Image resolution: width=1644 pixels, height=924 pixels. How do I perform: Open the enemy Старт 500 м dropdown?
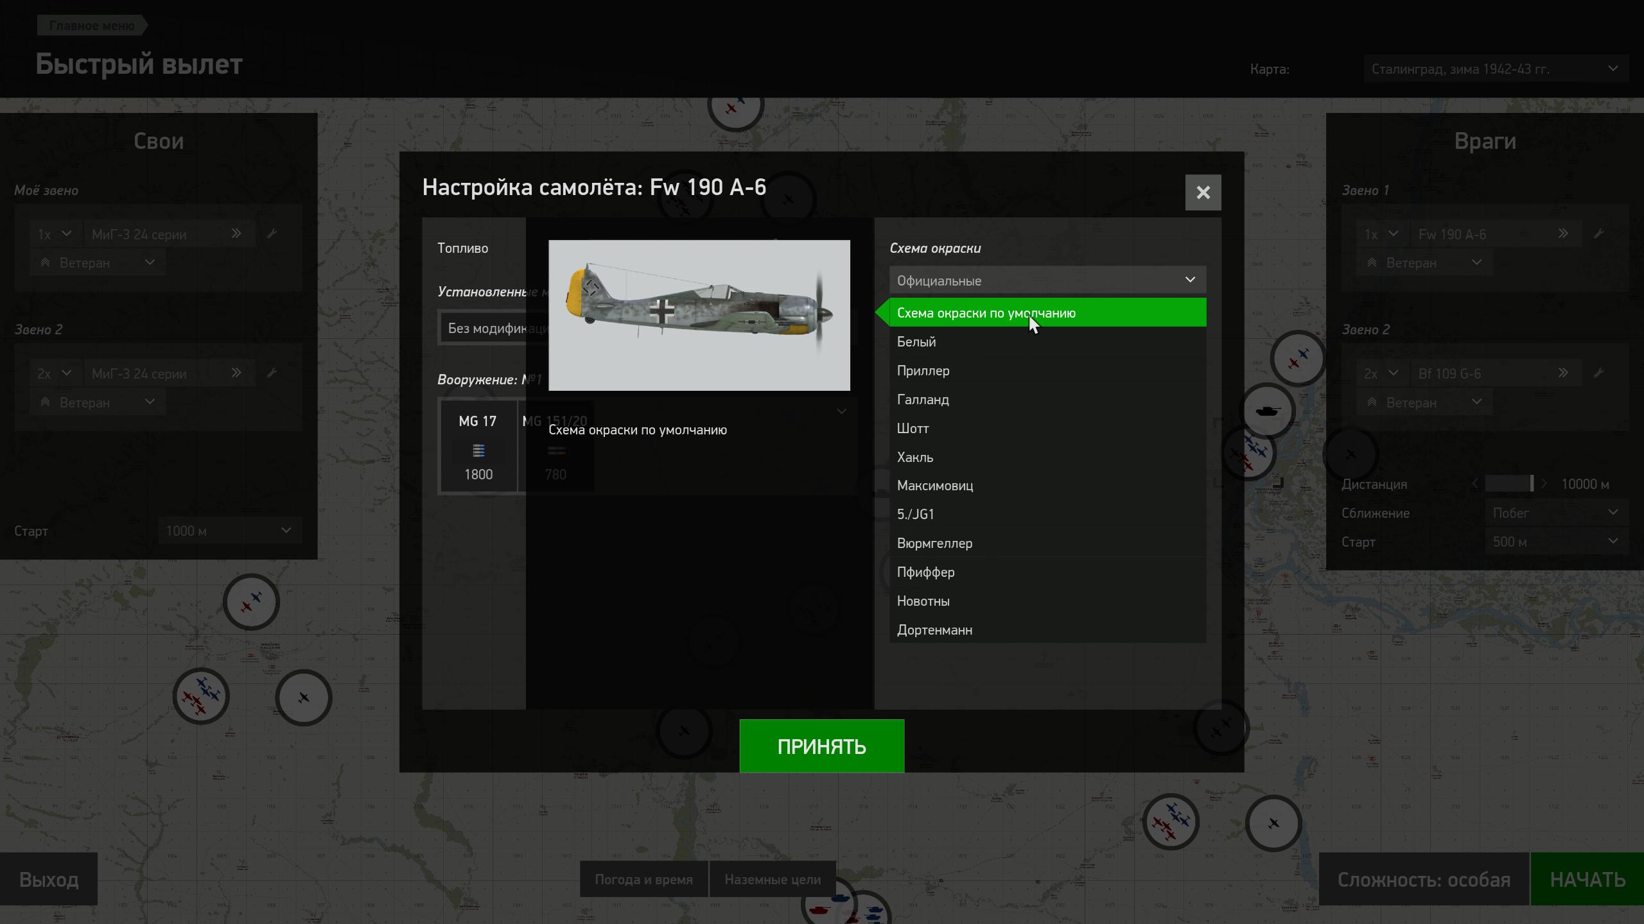tap(1557, 542)
